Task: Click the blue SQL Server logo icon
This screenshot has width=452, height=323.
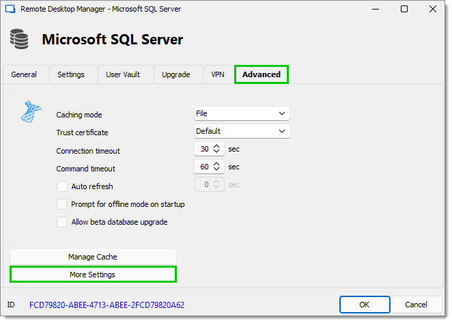Action: click(x=31, y=111)
